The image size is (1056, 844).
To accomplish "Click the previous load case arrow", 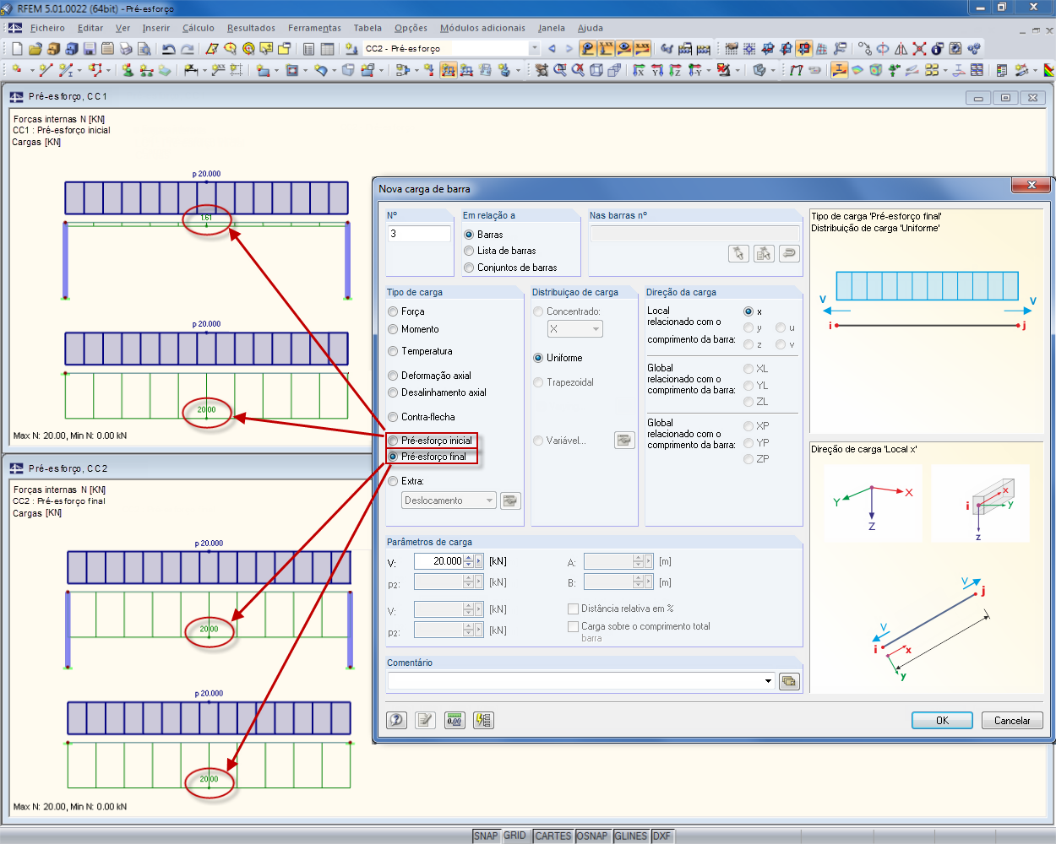I will click(552, 49).
